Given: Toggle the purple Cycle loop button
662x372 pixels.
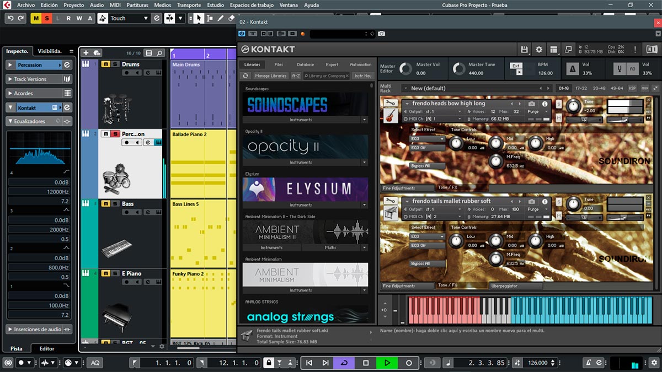Looking at the screenshot, I should pos(344,363).
